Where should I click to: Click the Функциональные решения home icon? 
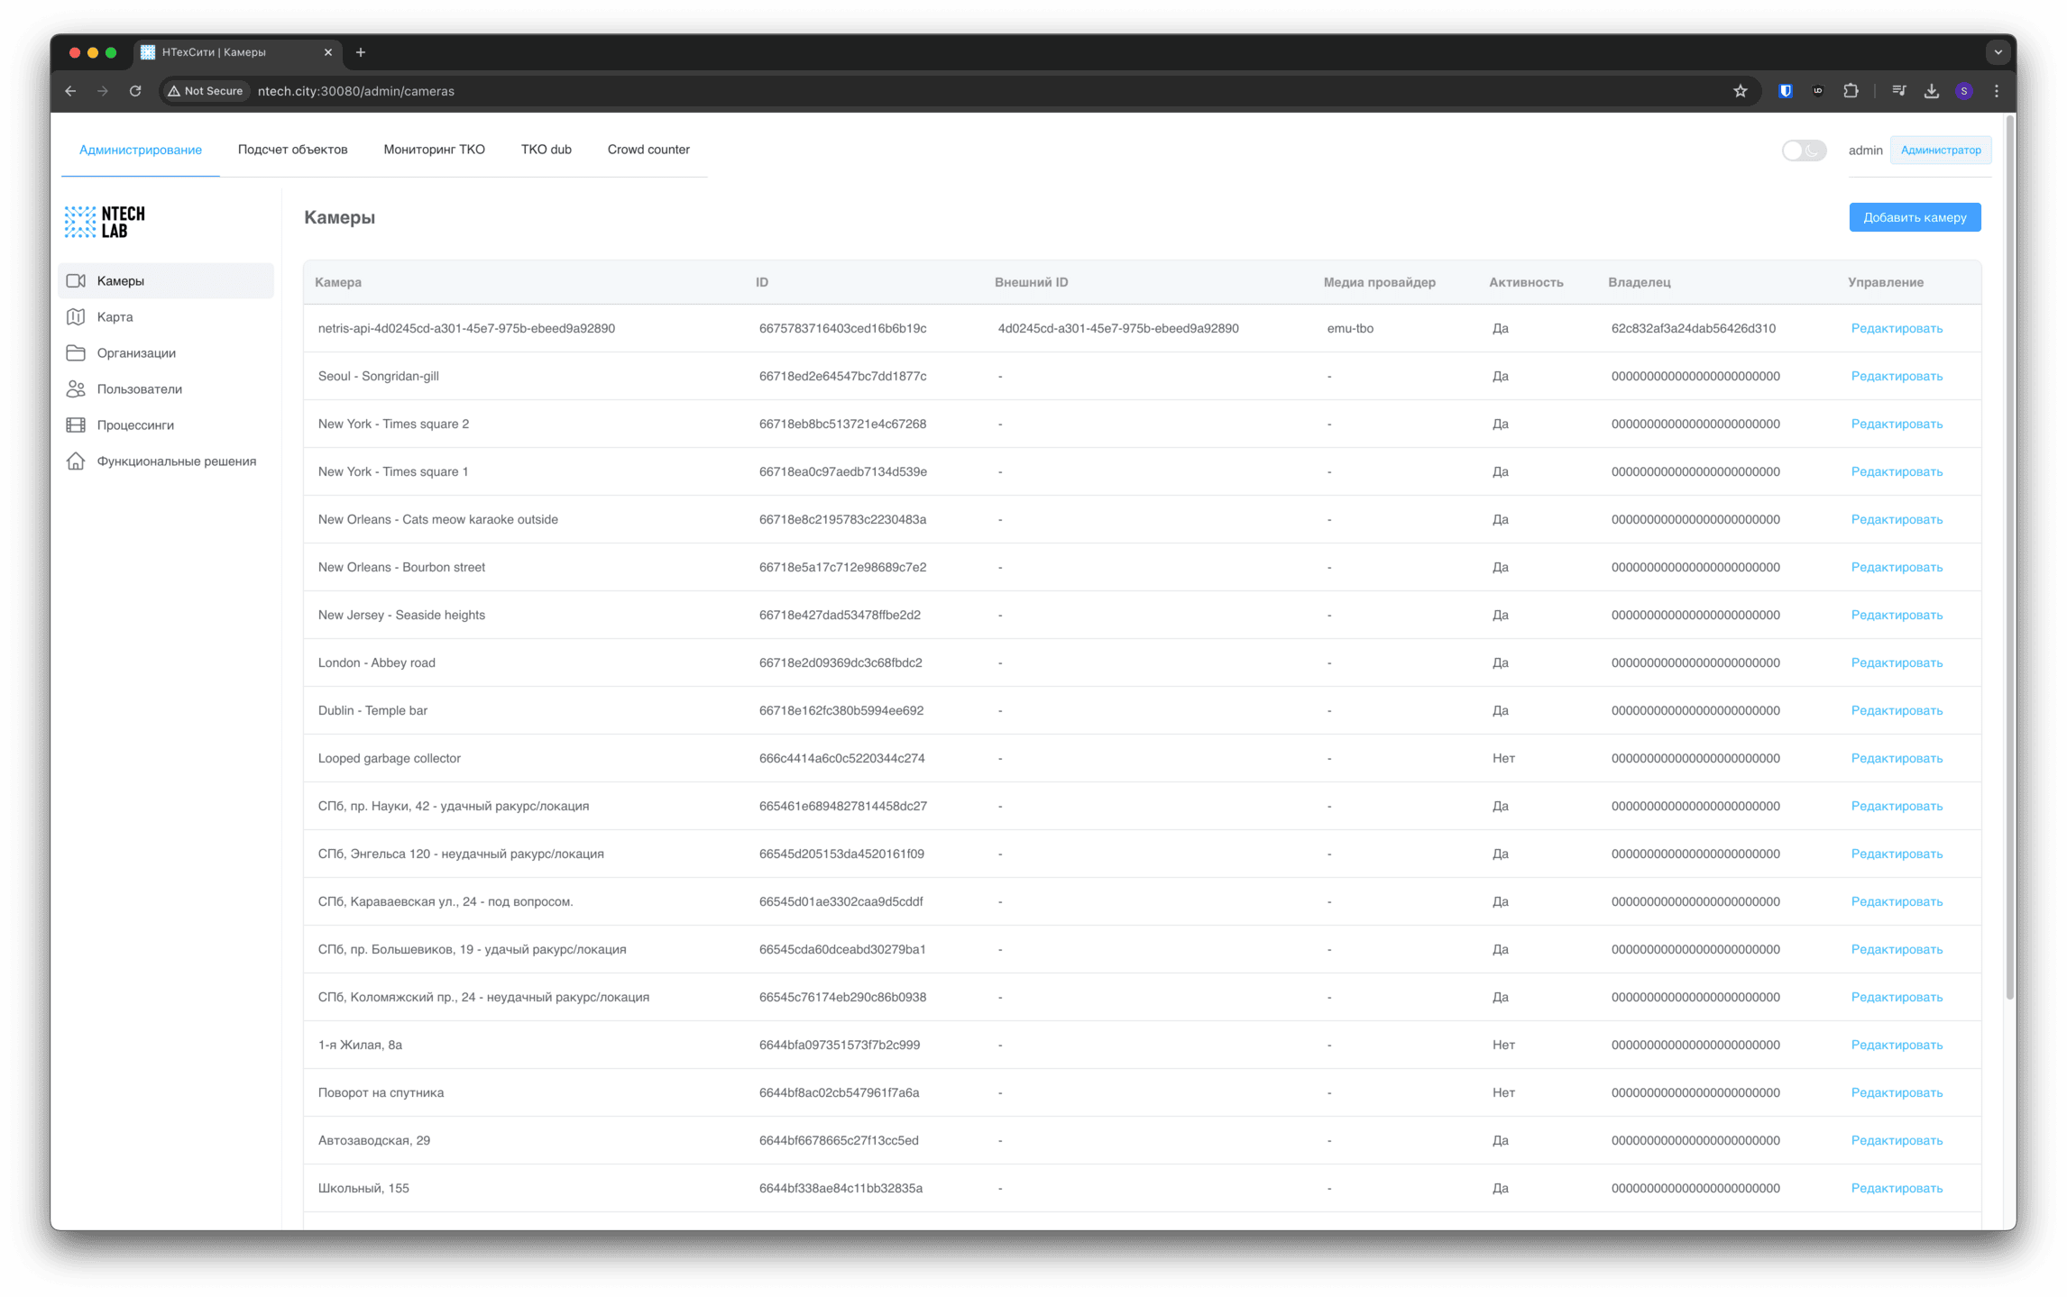77,461
